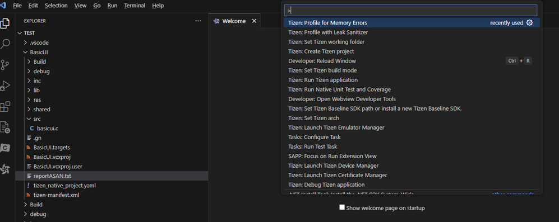Open BasicUI.vcxproj.user file
559x222 pixels.
58,167
